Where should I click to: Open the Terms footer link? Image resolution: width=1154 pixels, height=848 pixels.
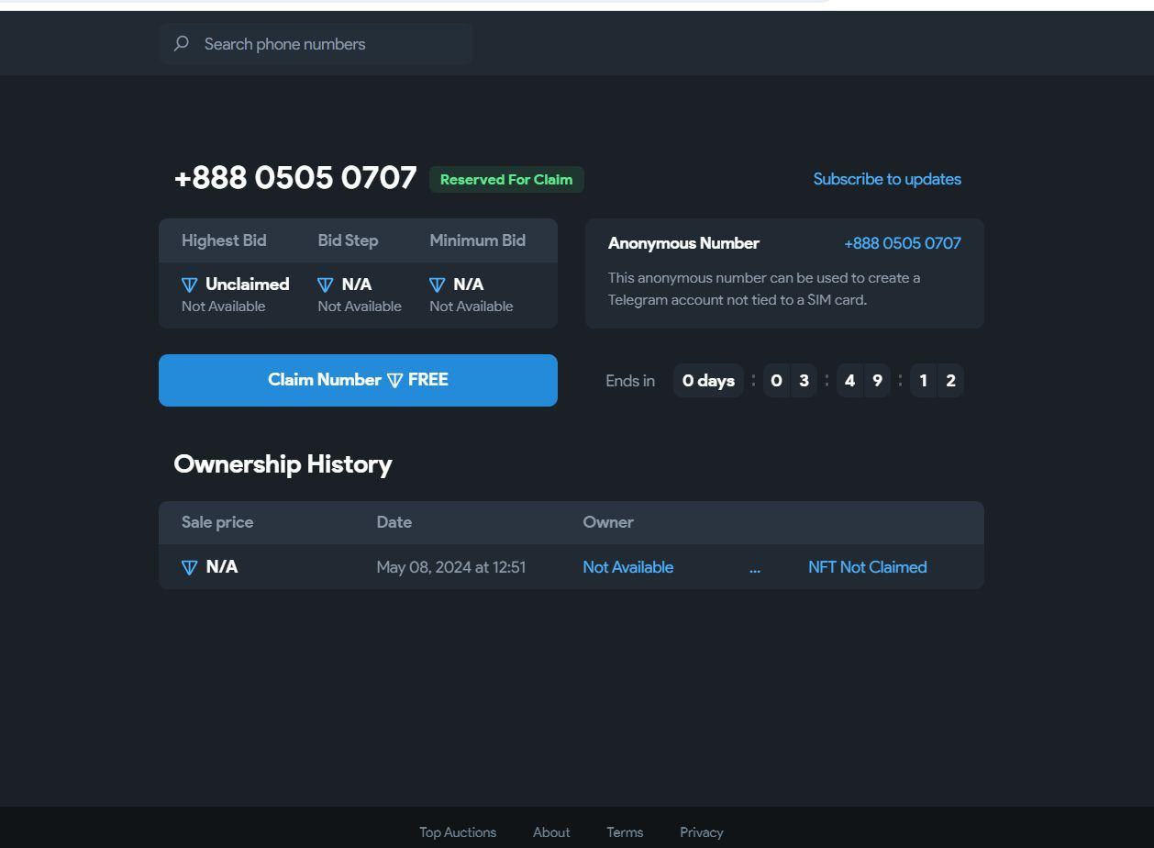click(625, 832)
